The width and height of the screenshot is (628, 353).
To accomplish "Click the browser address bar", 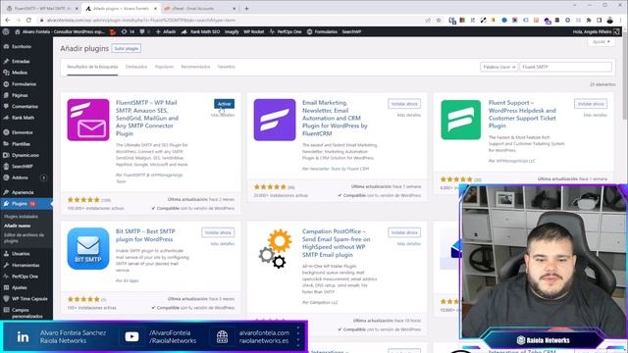I will click(x=233, y=20).
